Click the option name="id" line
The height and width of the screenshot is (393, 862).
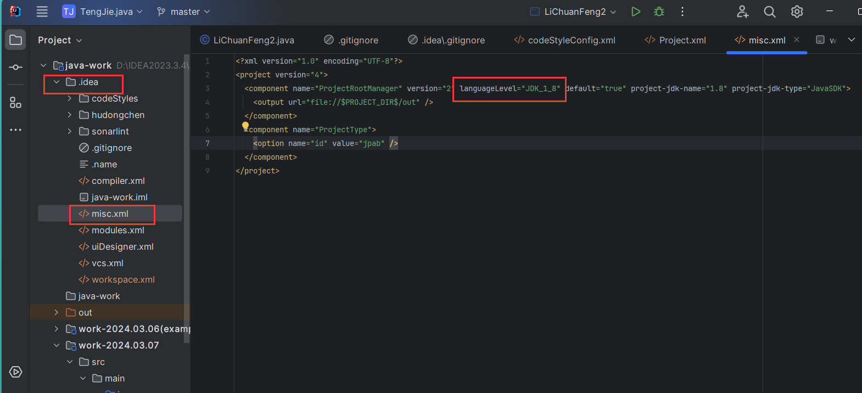click(326, 143)
